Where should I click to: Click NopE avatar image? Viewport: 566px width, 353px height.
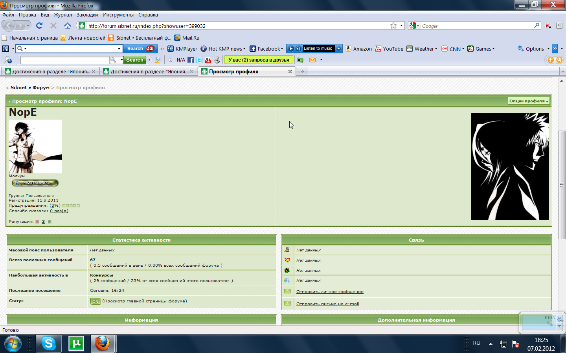pyautogui.click(x=35, y=146)
